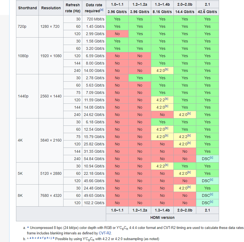This screenshot has width=244, height=242.
Task: Click the 3840 × 2160 resolution cell
Action: (51, 140)
